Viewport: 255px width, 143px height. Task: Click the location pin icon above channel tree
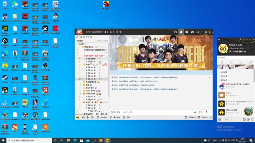pyautogui.click(x=84, y=37)
